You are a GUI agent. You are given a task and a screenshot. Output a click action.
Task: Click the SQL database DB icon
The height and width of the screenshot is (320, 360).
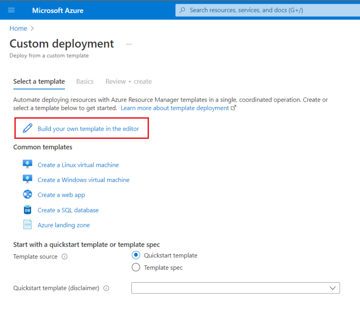tap(27, 210)
